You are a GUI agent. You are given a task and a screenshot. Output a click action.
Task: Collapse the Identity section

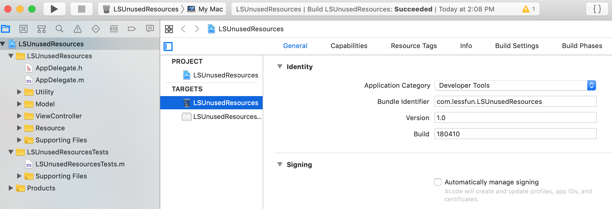(280, 66)
